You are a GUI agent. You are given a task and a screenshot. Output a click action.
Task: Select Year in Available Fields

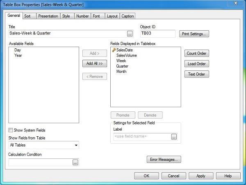tap(18, 55)
